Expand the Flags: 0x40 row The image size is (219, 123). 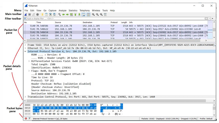[x=29, y=71]
